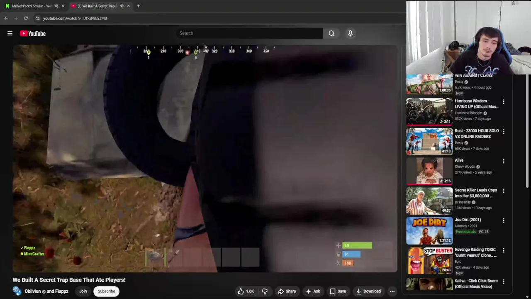The width and height of the screenshot is (531, 299).
Task: Open options menu for Rust 23000 HOUR video
Action: pyautogui.click(x=504, y=132)
